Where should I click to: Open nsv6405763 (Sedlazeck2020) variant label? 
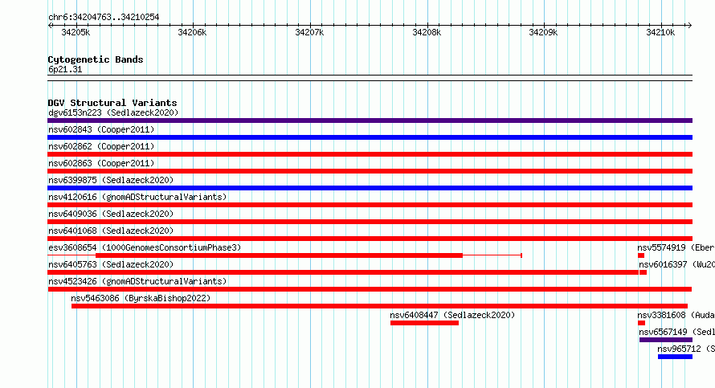[111, 264]
